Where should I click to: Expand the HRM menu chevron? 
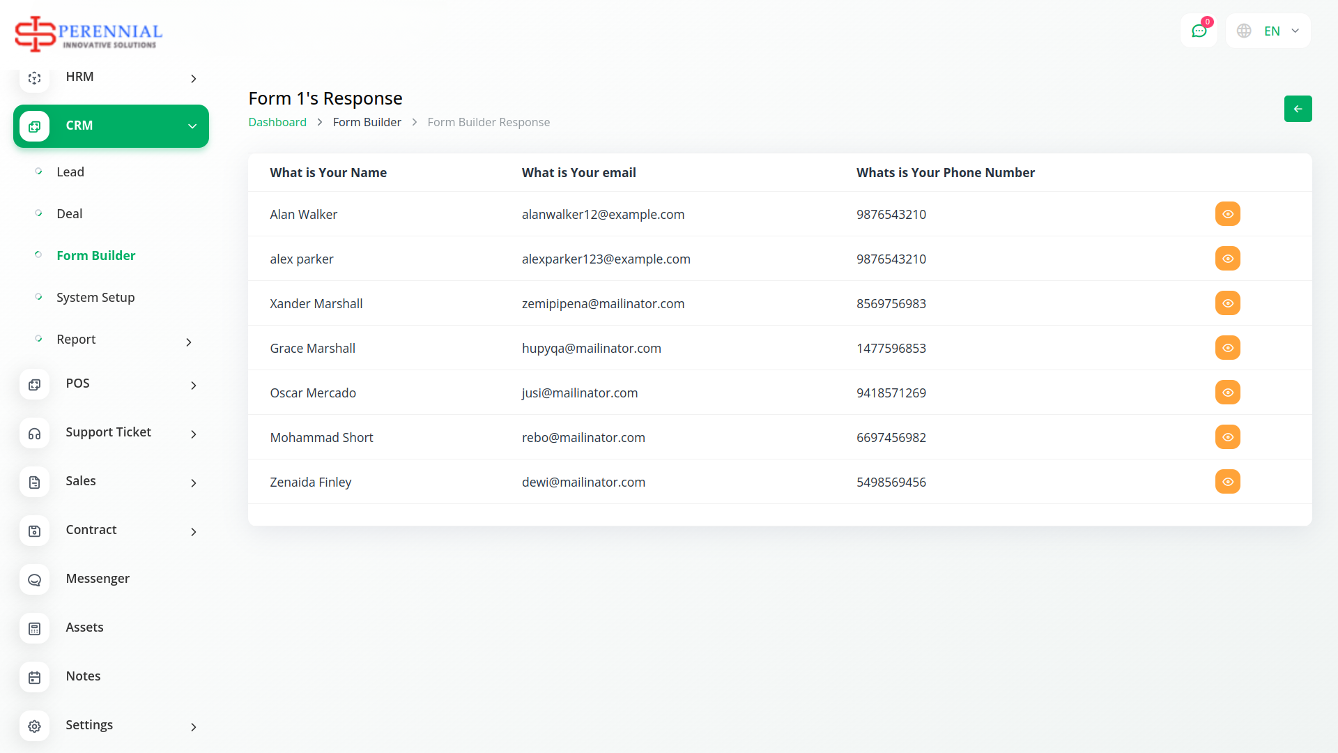click(x=193, y=79)
